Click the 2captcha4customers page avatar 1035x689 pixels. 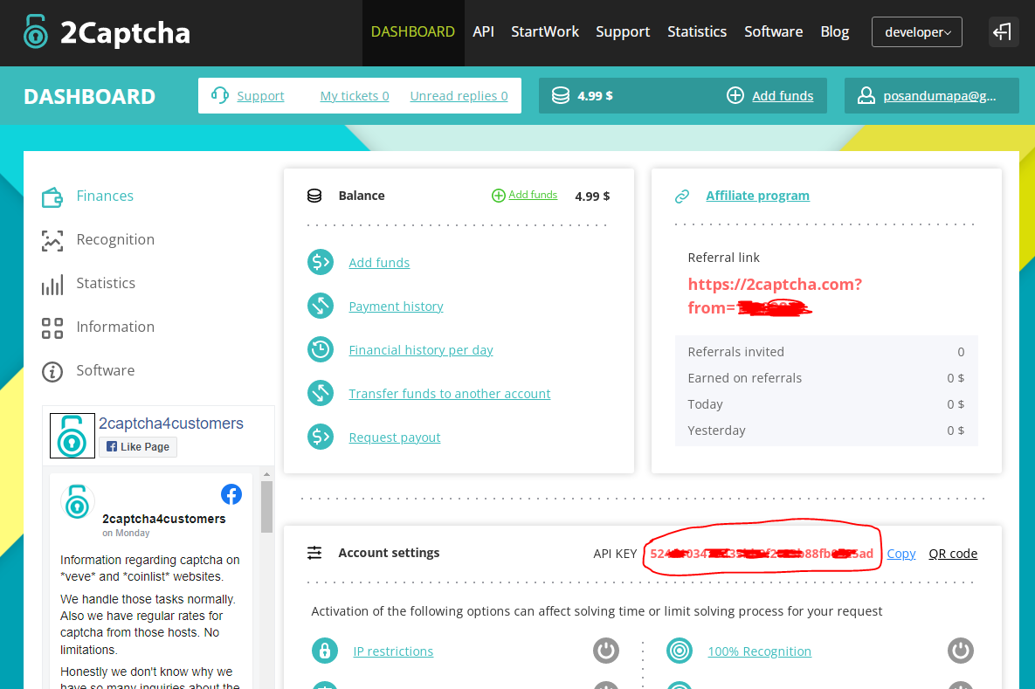coord(72,436)
